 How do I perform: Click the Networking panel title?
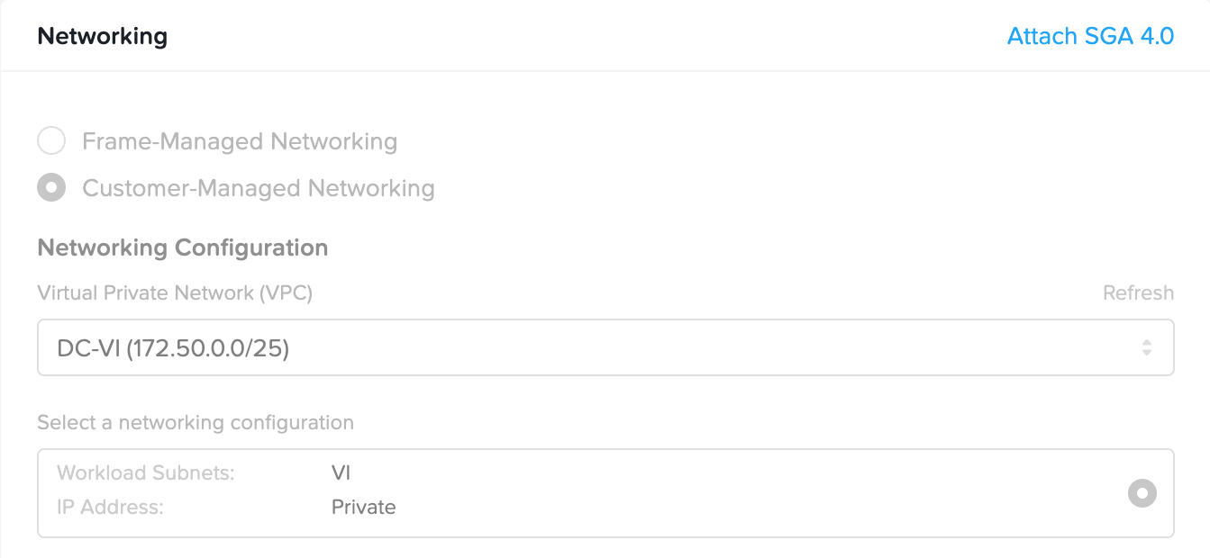click(101, 36)
